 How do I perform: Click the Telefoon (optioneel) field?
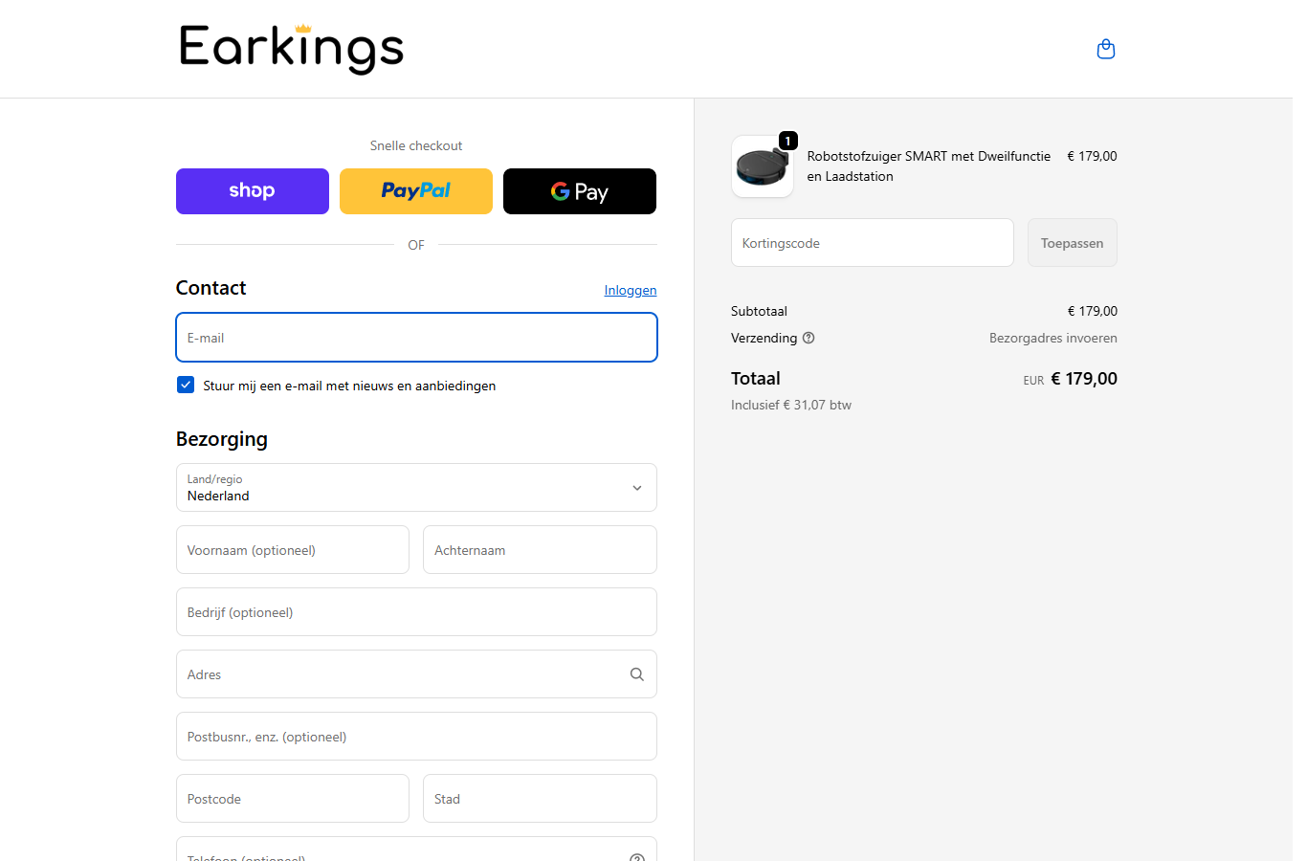(x=416, y=850)
